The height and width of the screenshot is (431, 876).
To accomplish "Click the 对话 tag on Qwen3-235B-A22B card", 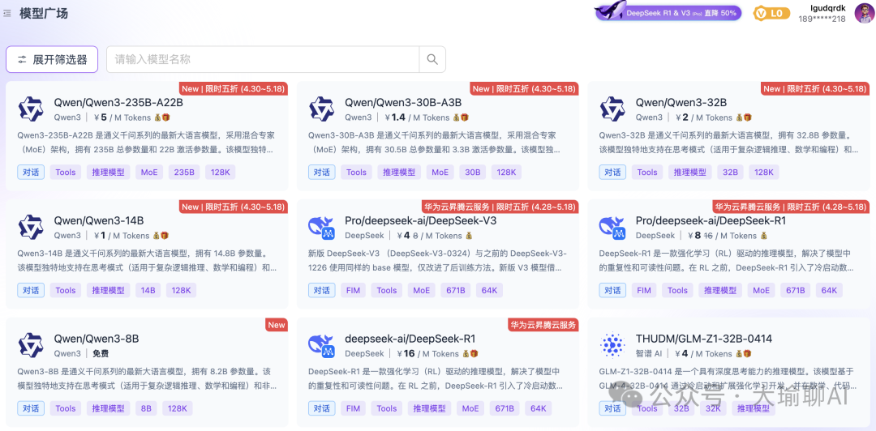I will tap(31, 172).
